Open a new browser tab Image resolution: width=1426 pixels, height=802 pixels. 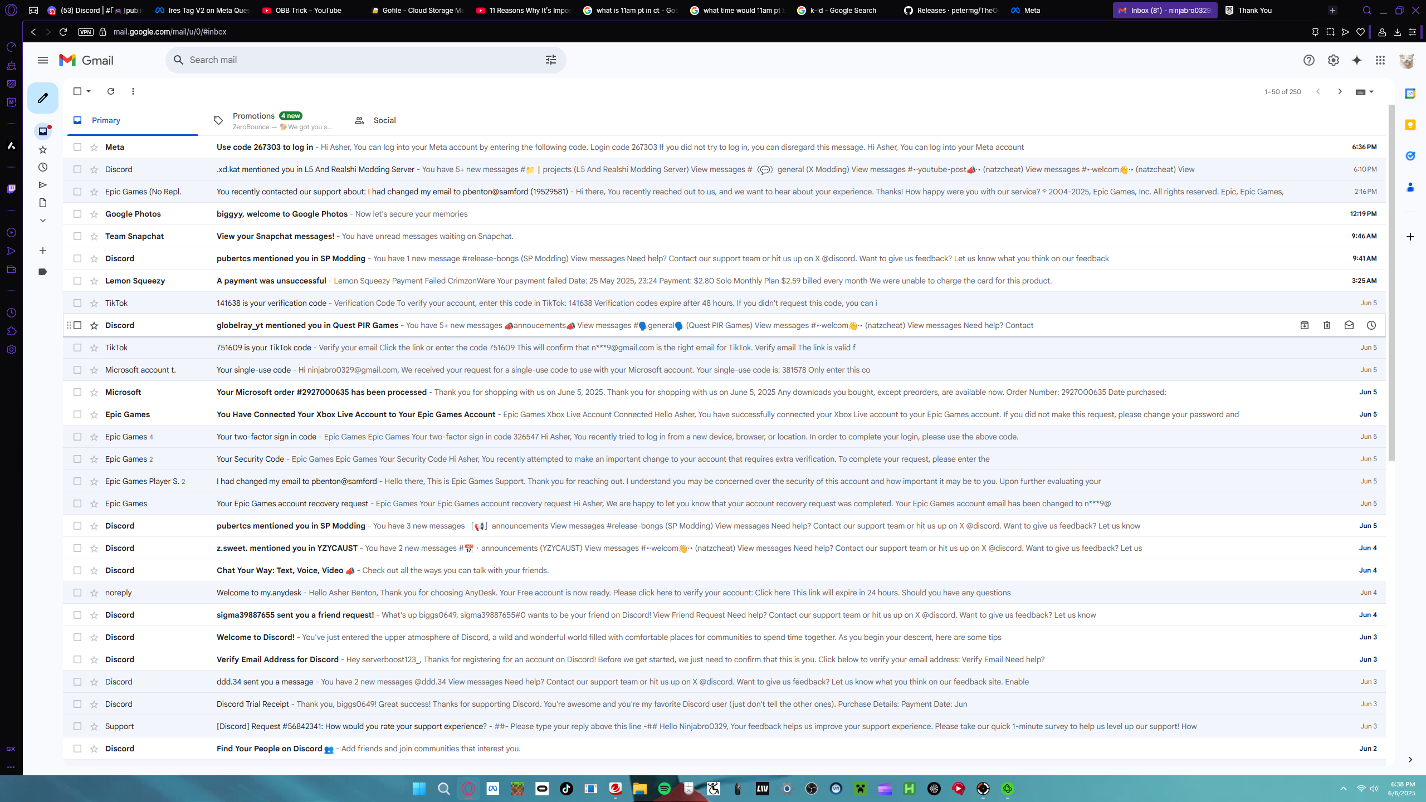[1332, 10]
